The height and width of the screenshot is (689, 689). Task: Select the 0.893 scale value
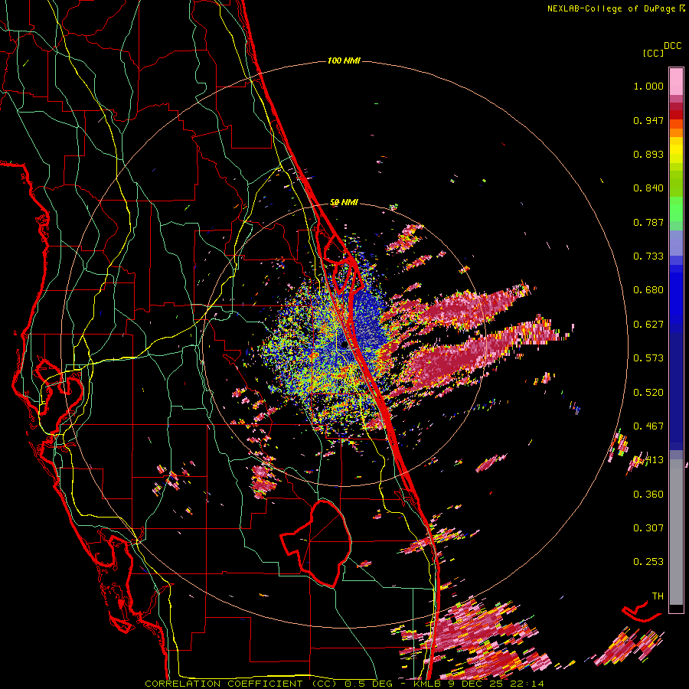648,154
